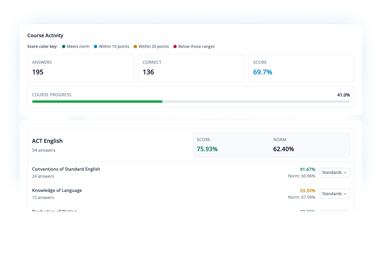The image size is (382, 253).
Task: Click the 62.40% norm value
Action: point(284,149)
